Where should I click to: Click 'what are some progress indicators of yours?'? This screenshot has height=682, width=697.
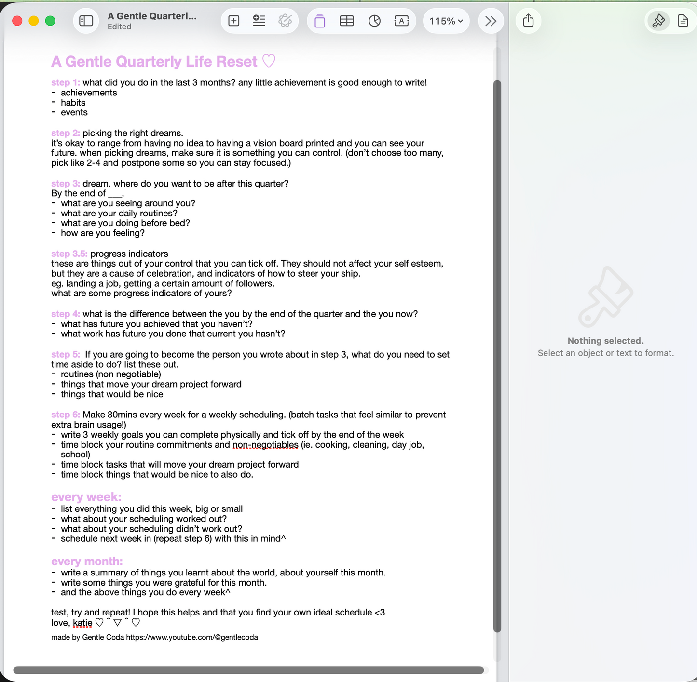(141, 294)
